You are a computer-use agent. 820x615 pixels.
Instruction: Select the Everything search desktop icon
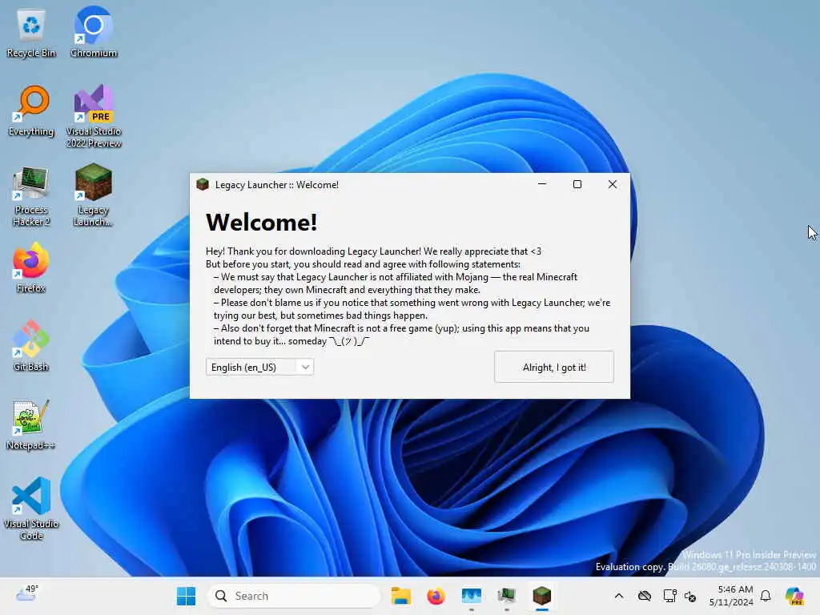pyautogui.click(x=31, y=111)
